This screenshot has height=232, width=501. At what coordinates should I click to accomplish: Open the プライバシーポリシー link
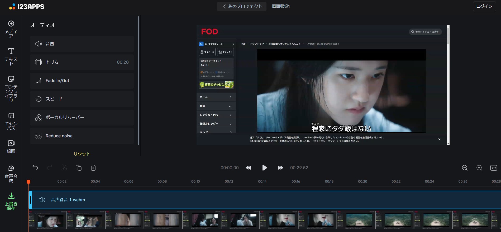coord(325,141)
